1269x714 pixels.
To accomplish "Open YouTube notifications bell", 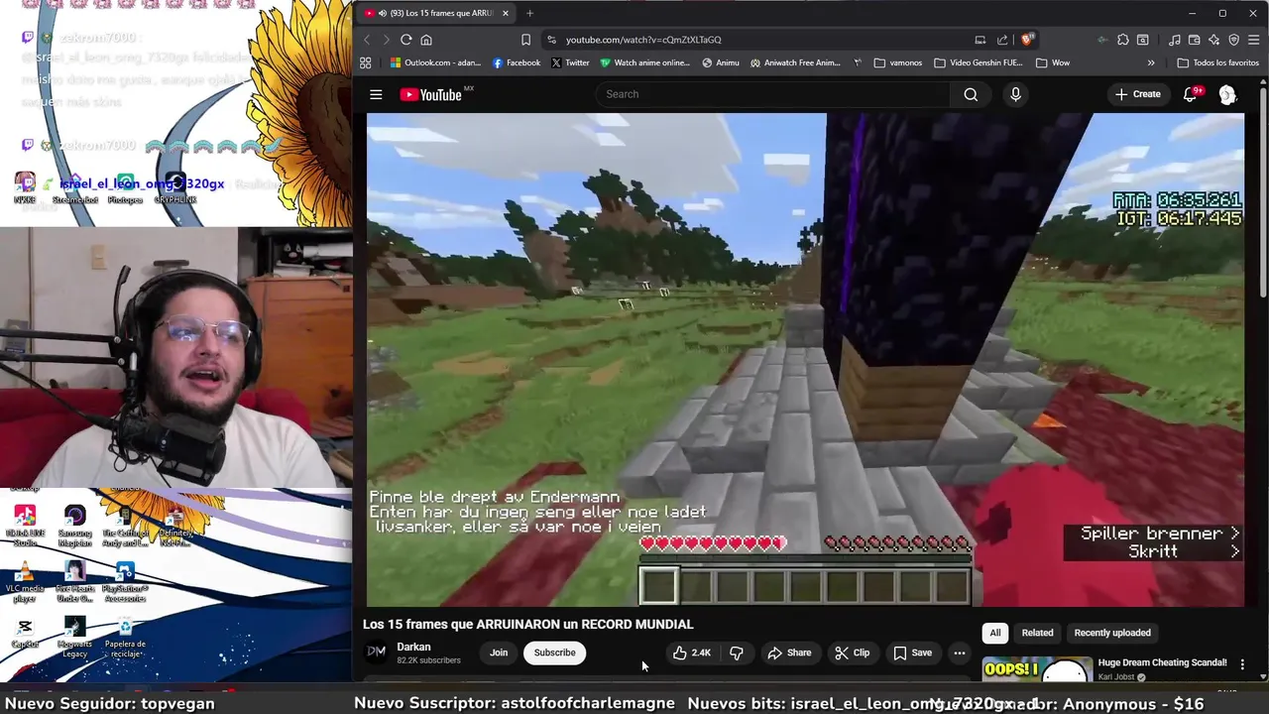I will tap(1190, 94).
